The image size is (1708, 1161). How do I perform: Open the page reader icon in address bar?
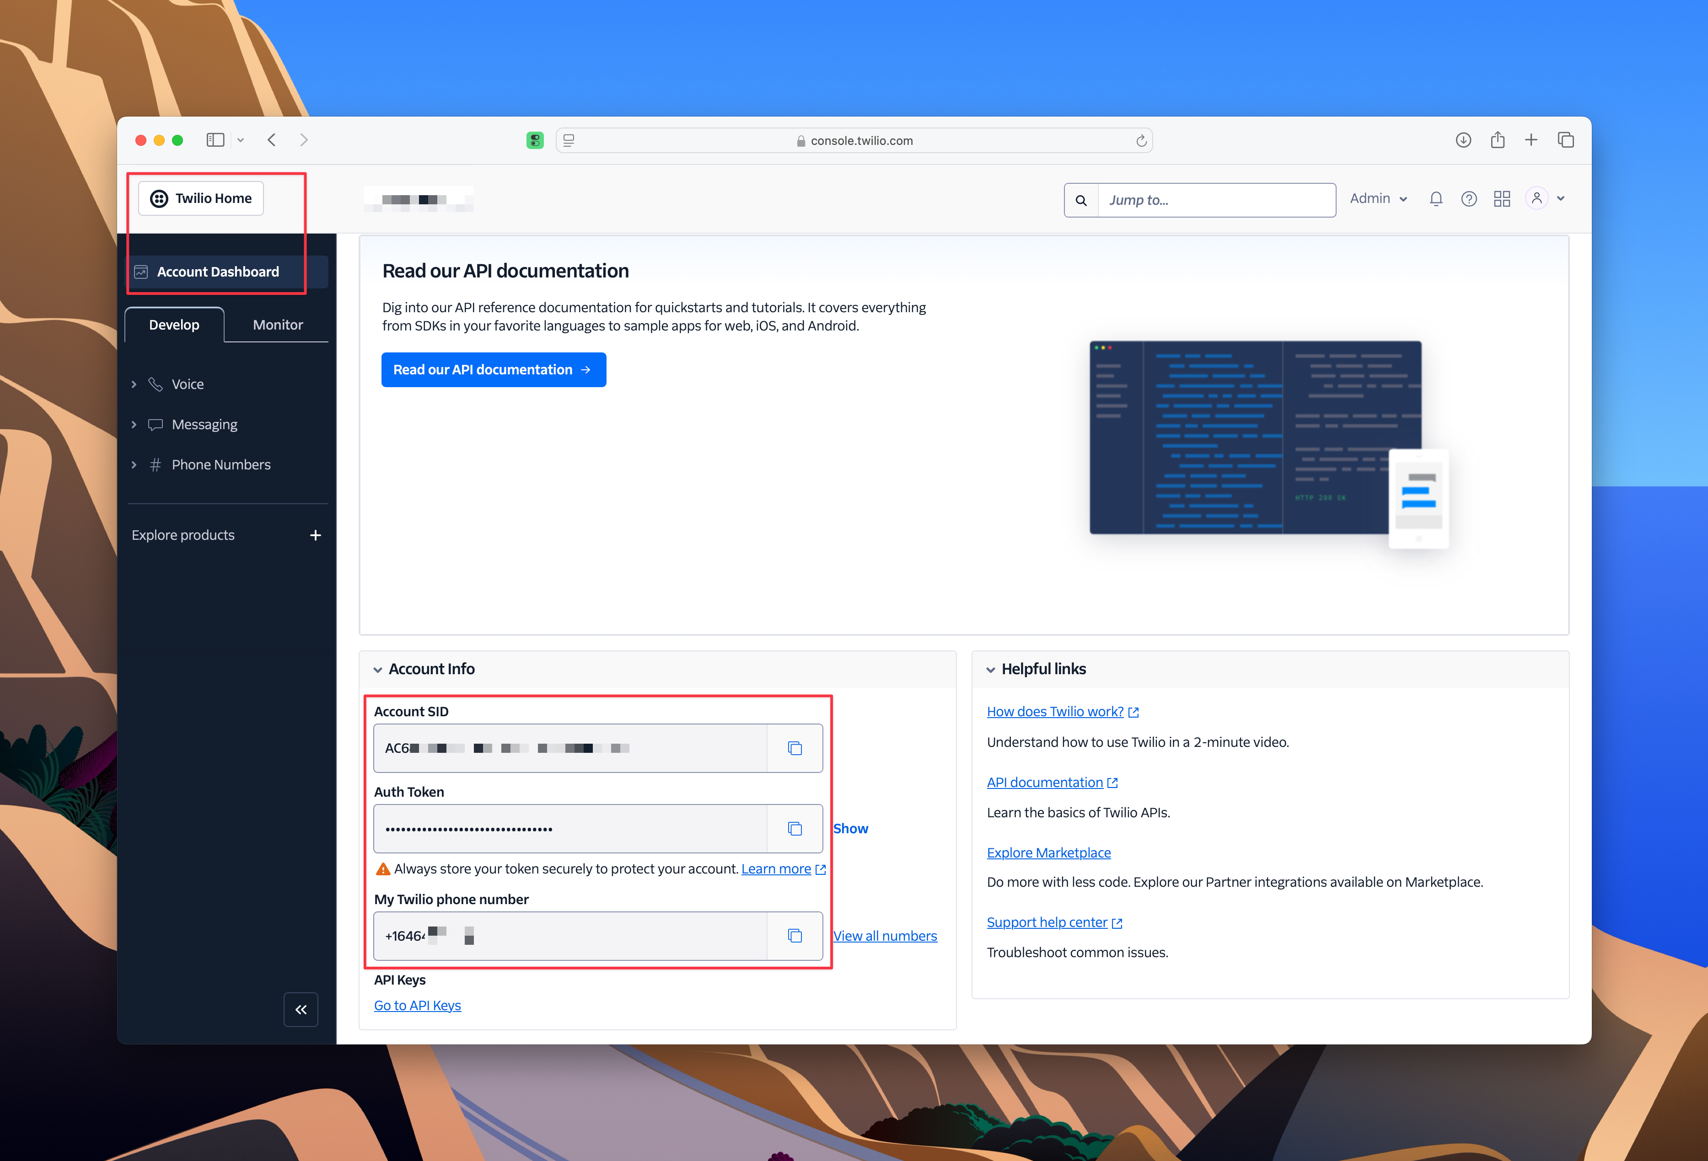click(x=569, y=139)
